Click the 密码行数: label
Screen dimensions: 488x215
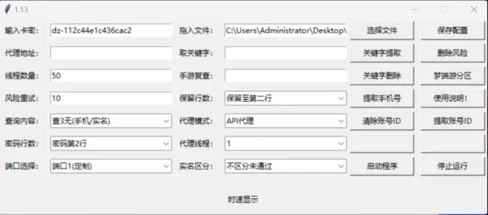[22, 143]
